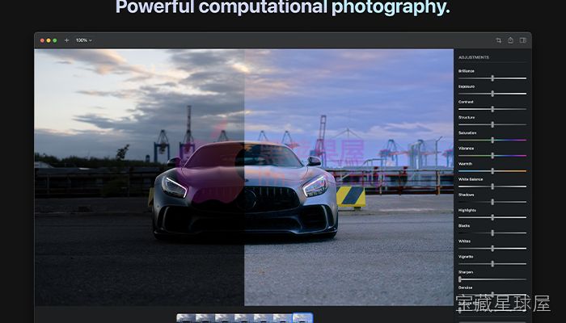The image size is (566, 323).
Task: Click the Contrast slider
Action: tap(492, 109)
